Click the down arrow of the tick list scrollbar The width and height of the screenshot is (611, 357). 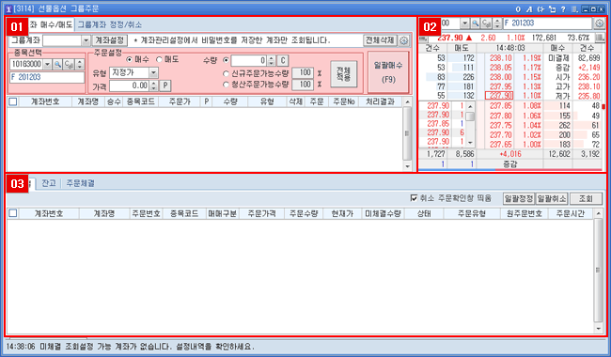470,143
